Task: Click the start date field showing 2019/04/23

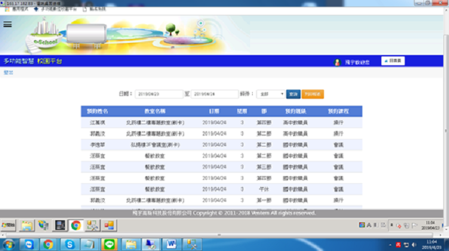Action: (159, 94)
